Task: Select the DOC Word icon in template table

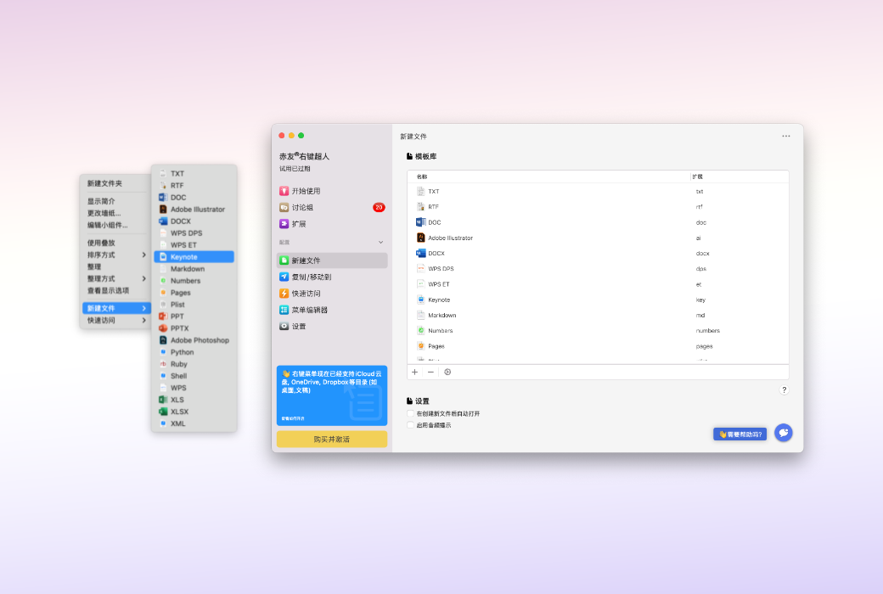Action: 420,222
